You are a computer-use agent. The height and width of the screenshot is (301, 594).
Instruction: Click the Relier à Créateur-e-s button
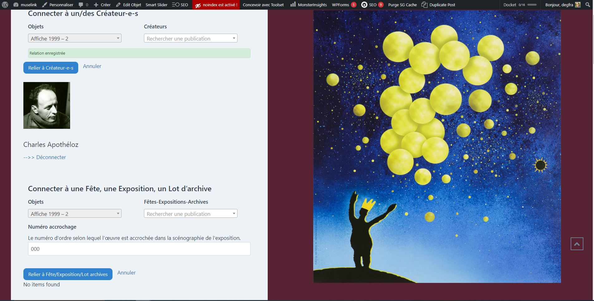point(51,68)
